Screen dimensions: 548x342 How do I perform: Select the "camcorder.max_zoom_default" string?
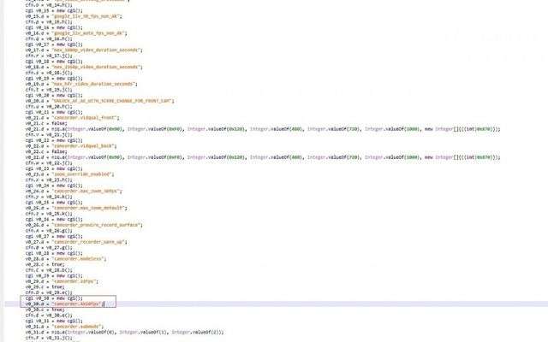90,208
